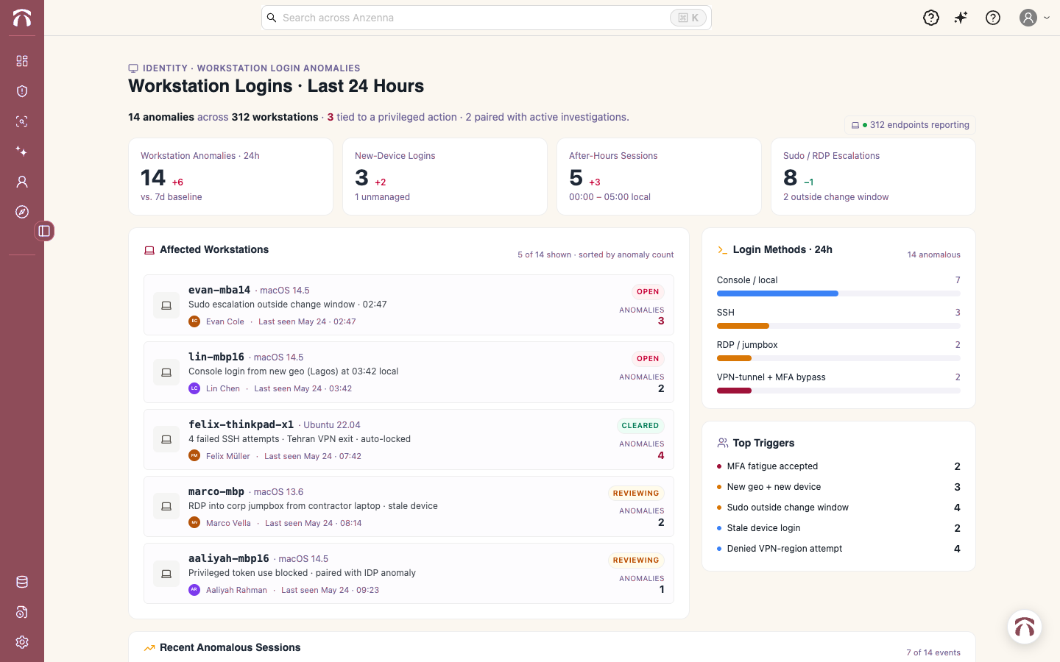1060x662 pixels.
Task: Open the felix-thinkpad-x1 workstation name
Action: (241, 424)
